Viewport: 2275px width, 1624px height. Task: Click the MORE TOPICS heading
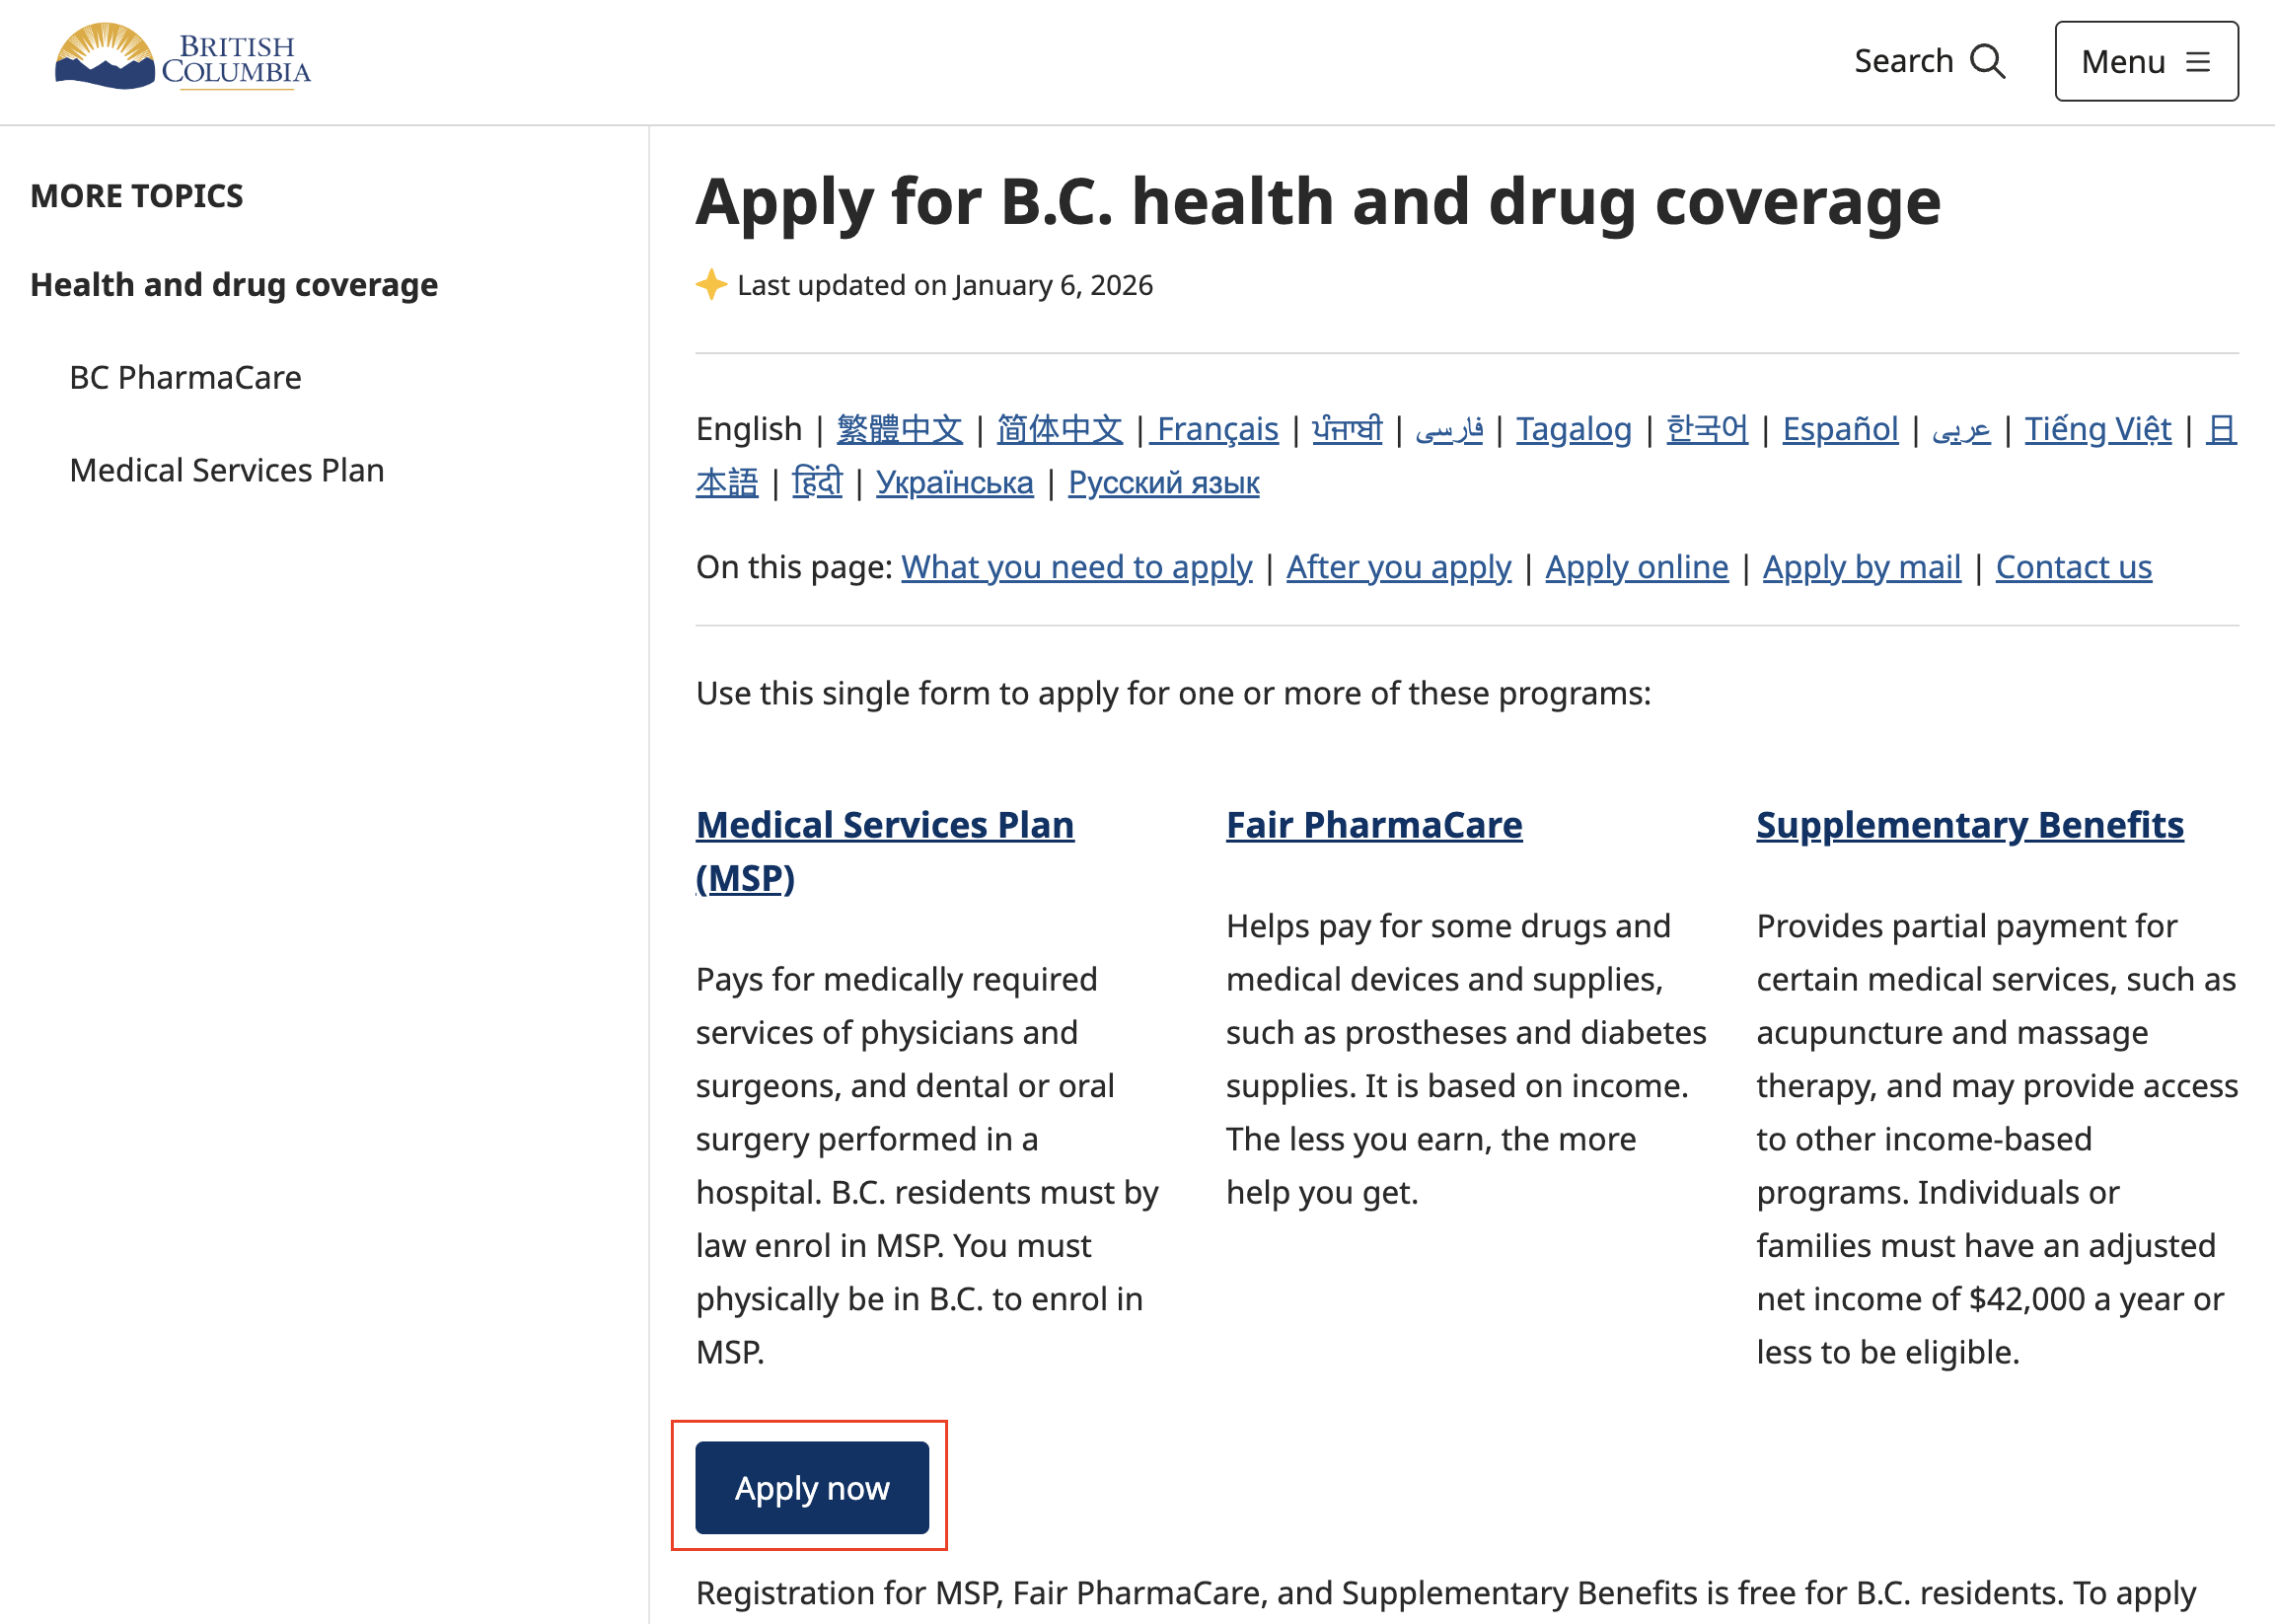(137, 196)
